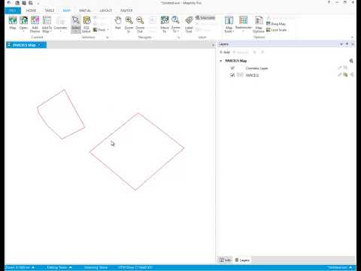Click the small trapezoid parcel on map
361x271 pixels.
coord(60,115)
